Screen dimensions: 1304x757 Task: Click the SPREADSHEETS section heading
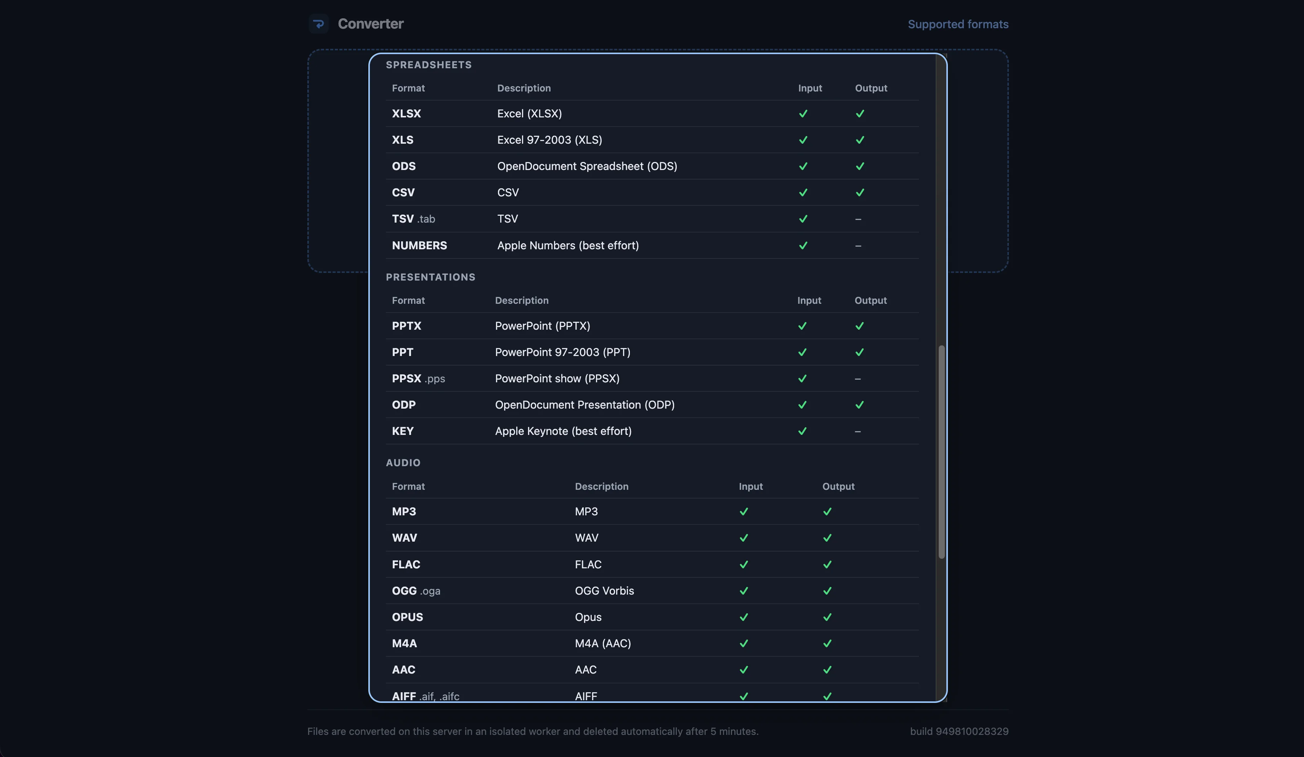pos(429,65)
